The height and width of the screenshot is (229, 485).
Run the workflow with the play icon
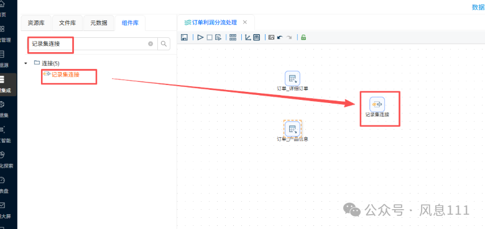click(200, 37)
